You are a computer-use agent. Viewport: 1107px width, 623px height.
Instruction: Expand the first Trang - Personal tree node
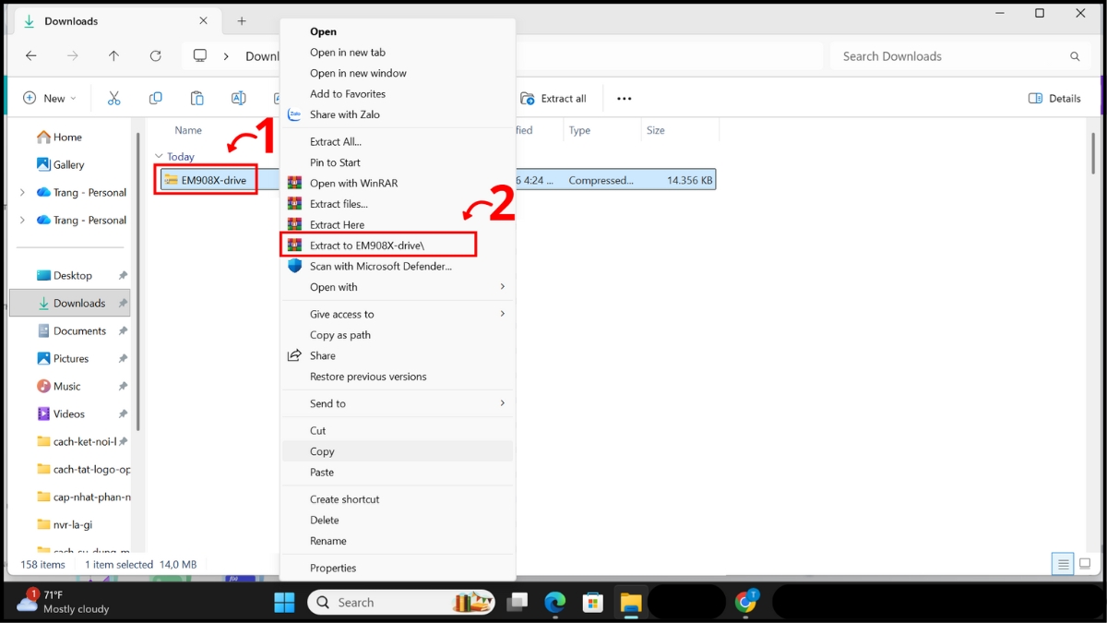click(x=22, y=193)
